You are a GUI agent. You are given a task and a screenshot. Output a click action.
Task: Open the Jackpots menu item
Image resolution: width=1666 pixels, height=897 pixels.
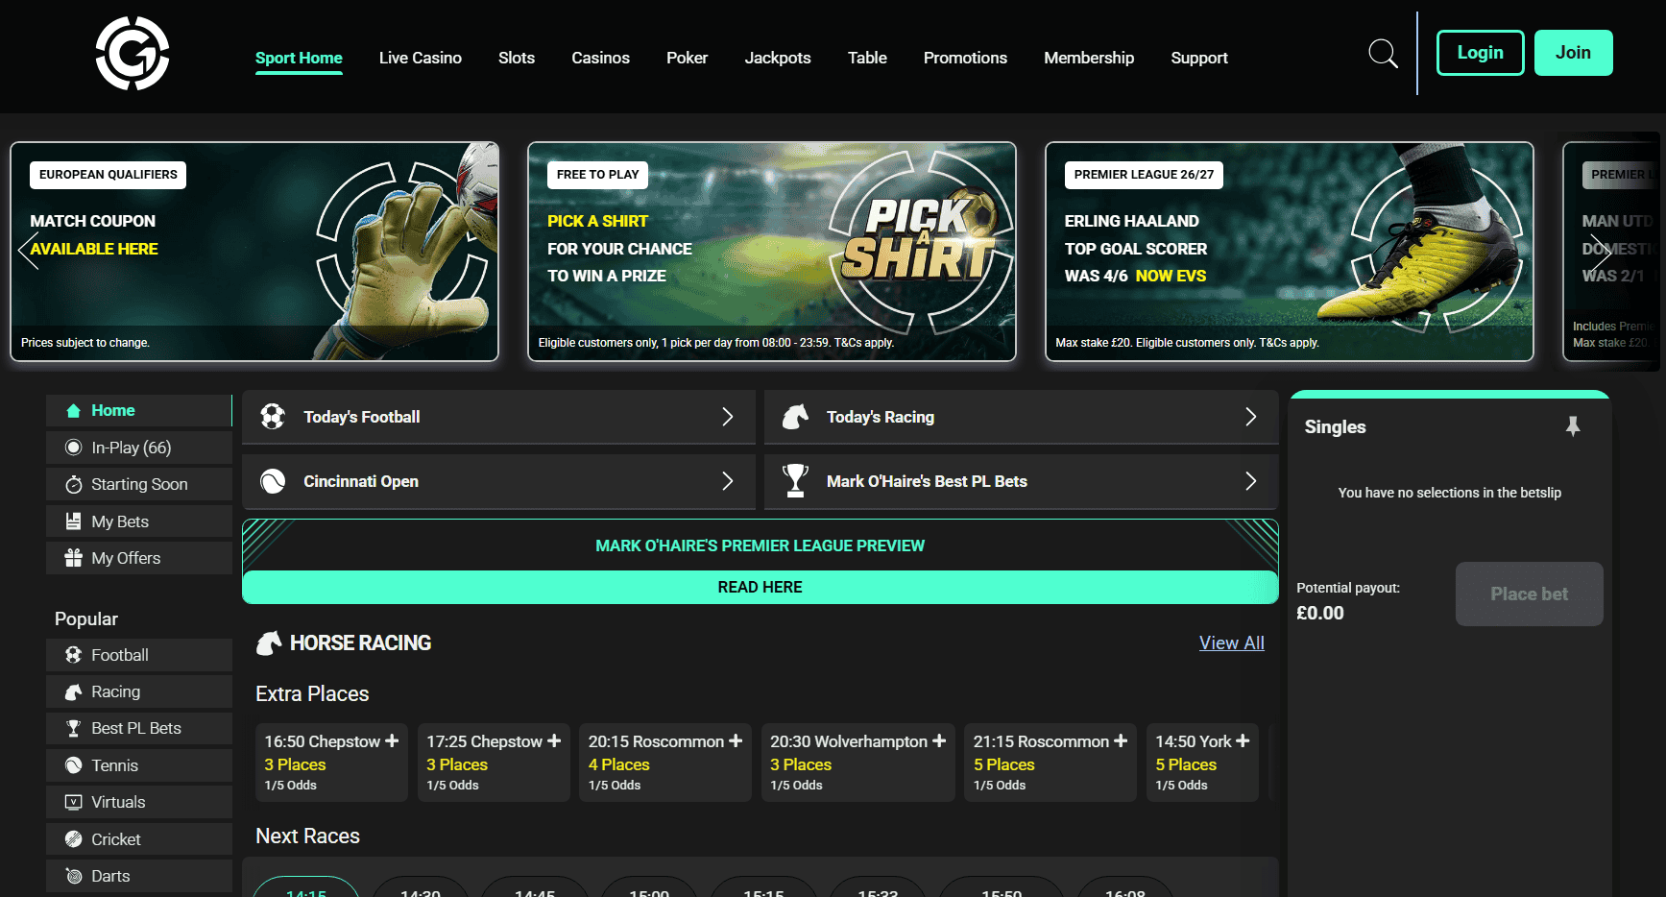778,58
